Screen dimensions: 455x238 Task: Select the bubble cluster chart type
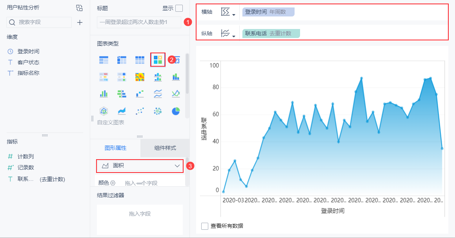click(x=158, y=111)
